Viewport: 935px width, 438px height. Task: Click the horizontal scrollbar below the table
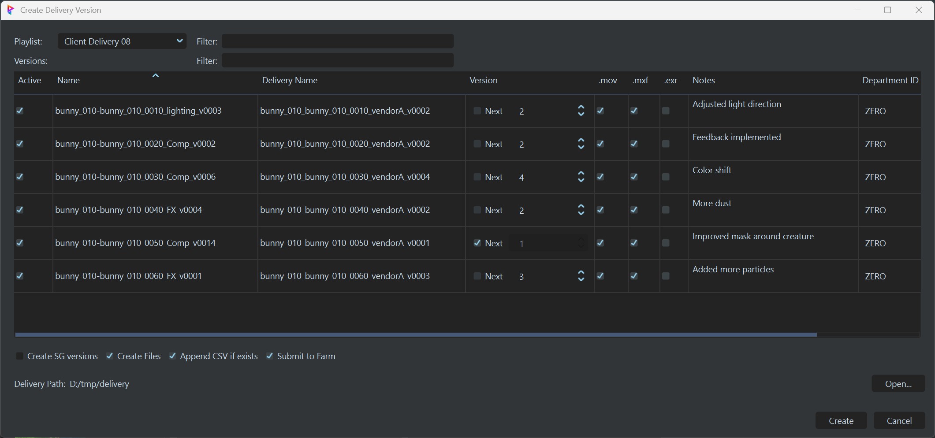pos(441,334)
